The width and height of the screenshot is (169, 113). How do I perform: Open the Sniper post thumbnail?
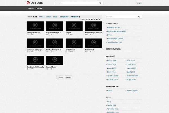pyautogui.click(x=74, y=26)
